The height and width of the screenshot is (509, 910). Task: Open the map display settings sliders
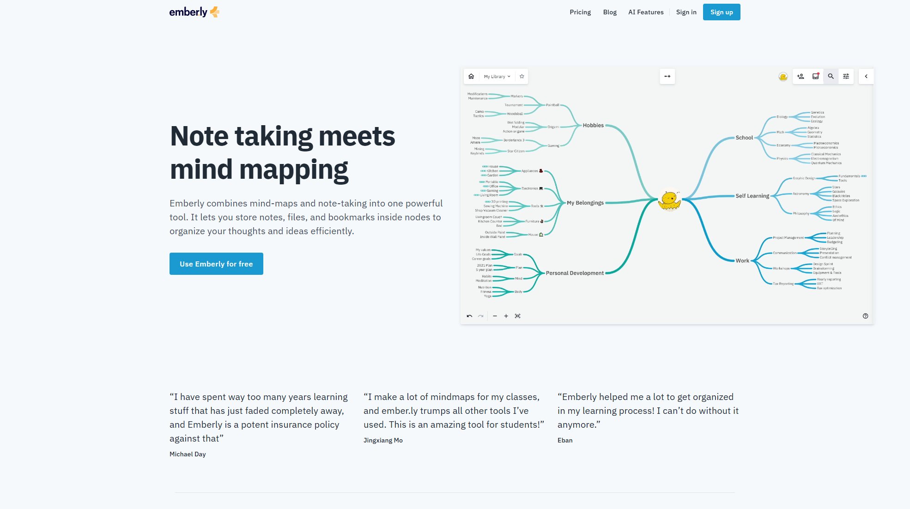point(846,76)
